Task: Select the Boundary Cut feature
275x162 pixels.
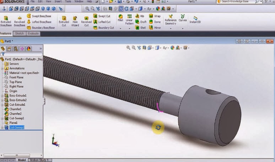Action: pyautogui.click(x=104, y=28)
